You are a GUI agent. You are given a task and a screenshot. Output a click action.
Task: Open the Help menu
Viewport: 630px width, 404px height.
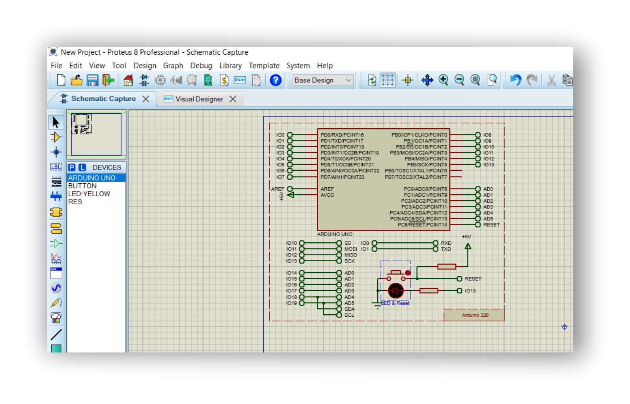point(325,66)
